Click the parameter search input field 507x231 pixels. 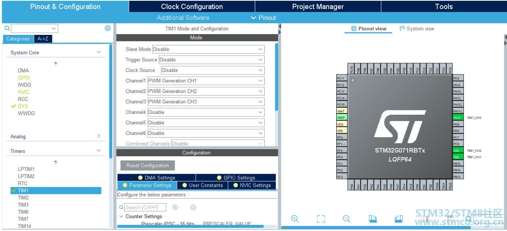pyautogui.click(x=145, y=207)
